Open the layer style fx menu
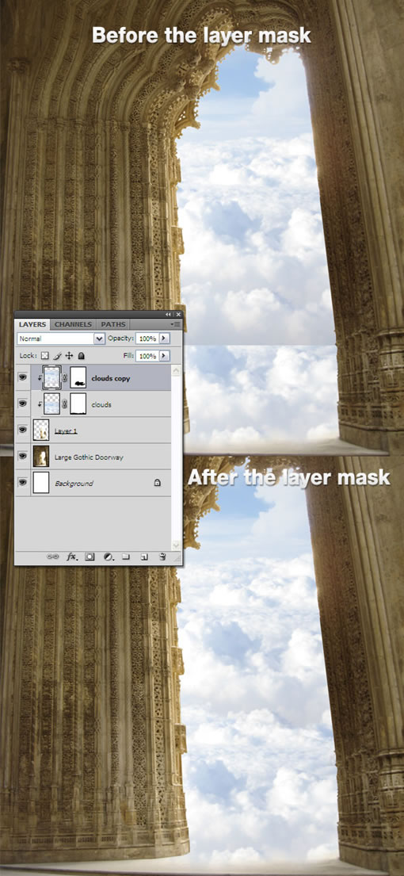 click(71, 557)
